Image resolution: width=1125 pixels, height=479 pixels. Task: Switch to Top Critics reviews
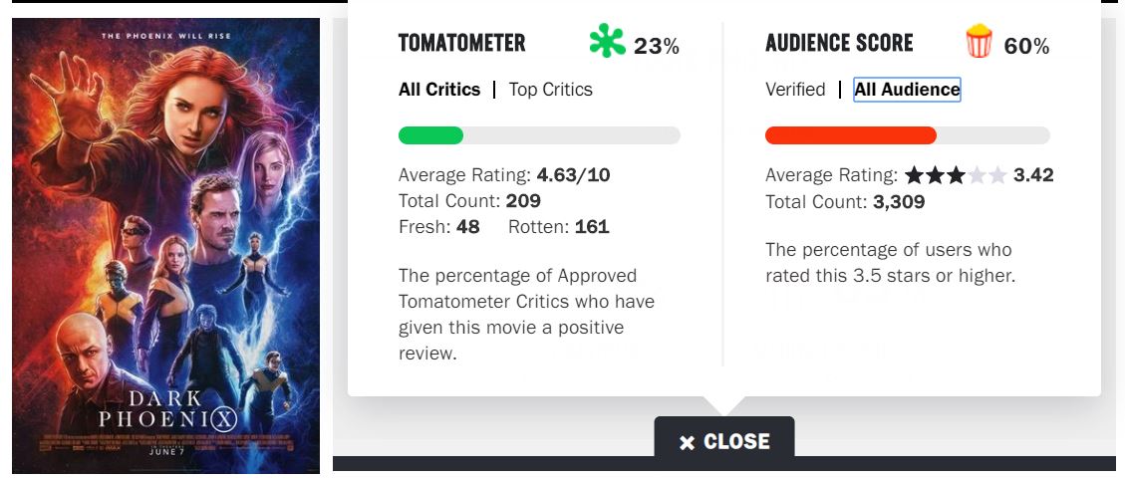click(x=550, y=90)
